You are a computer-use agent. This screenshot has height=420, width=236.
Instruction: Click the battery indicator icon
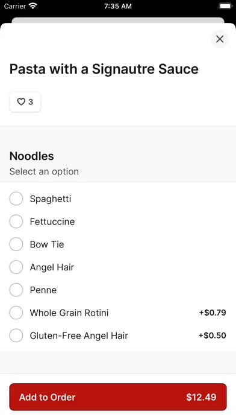(x=226, y=6)
